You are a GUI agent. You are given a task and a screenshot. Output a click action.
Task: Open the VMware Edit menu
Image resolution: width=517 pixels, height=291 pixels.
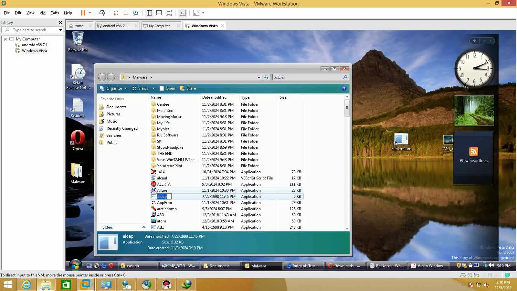pyautogui.click(x=18, y=13)
